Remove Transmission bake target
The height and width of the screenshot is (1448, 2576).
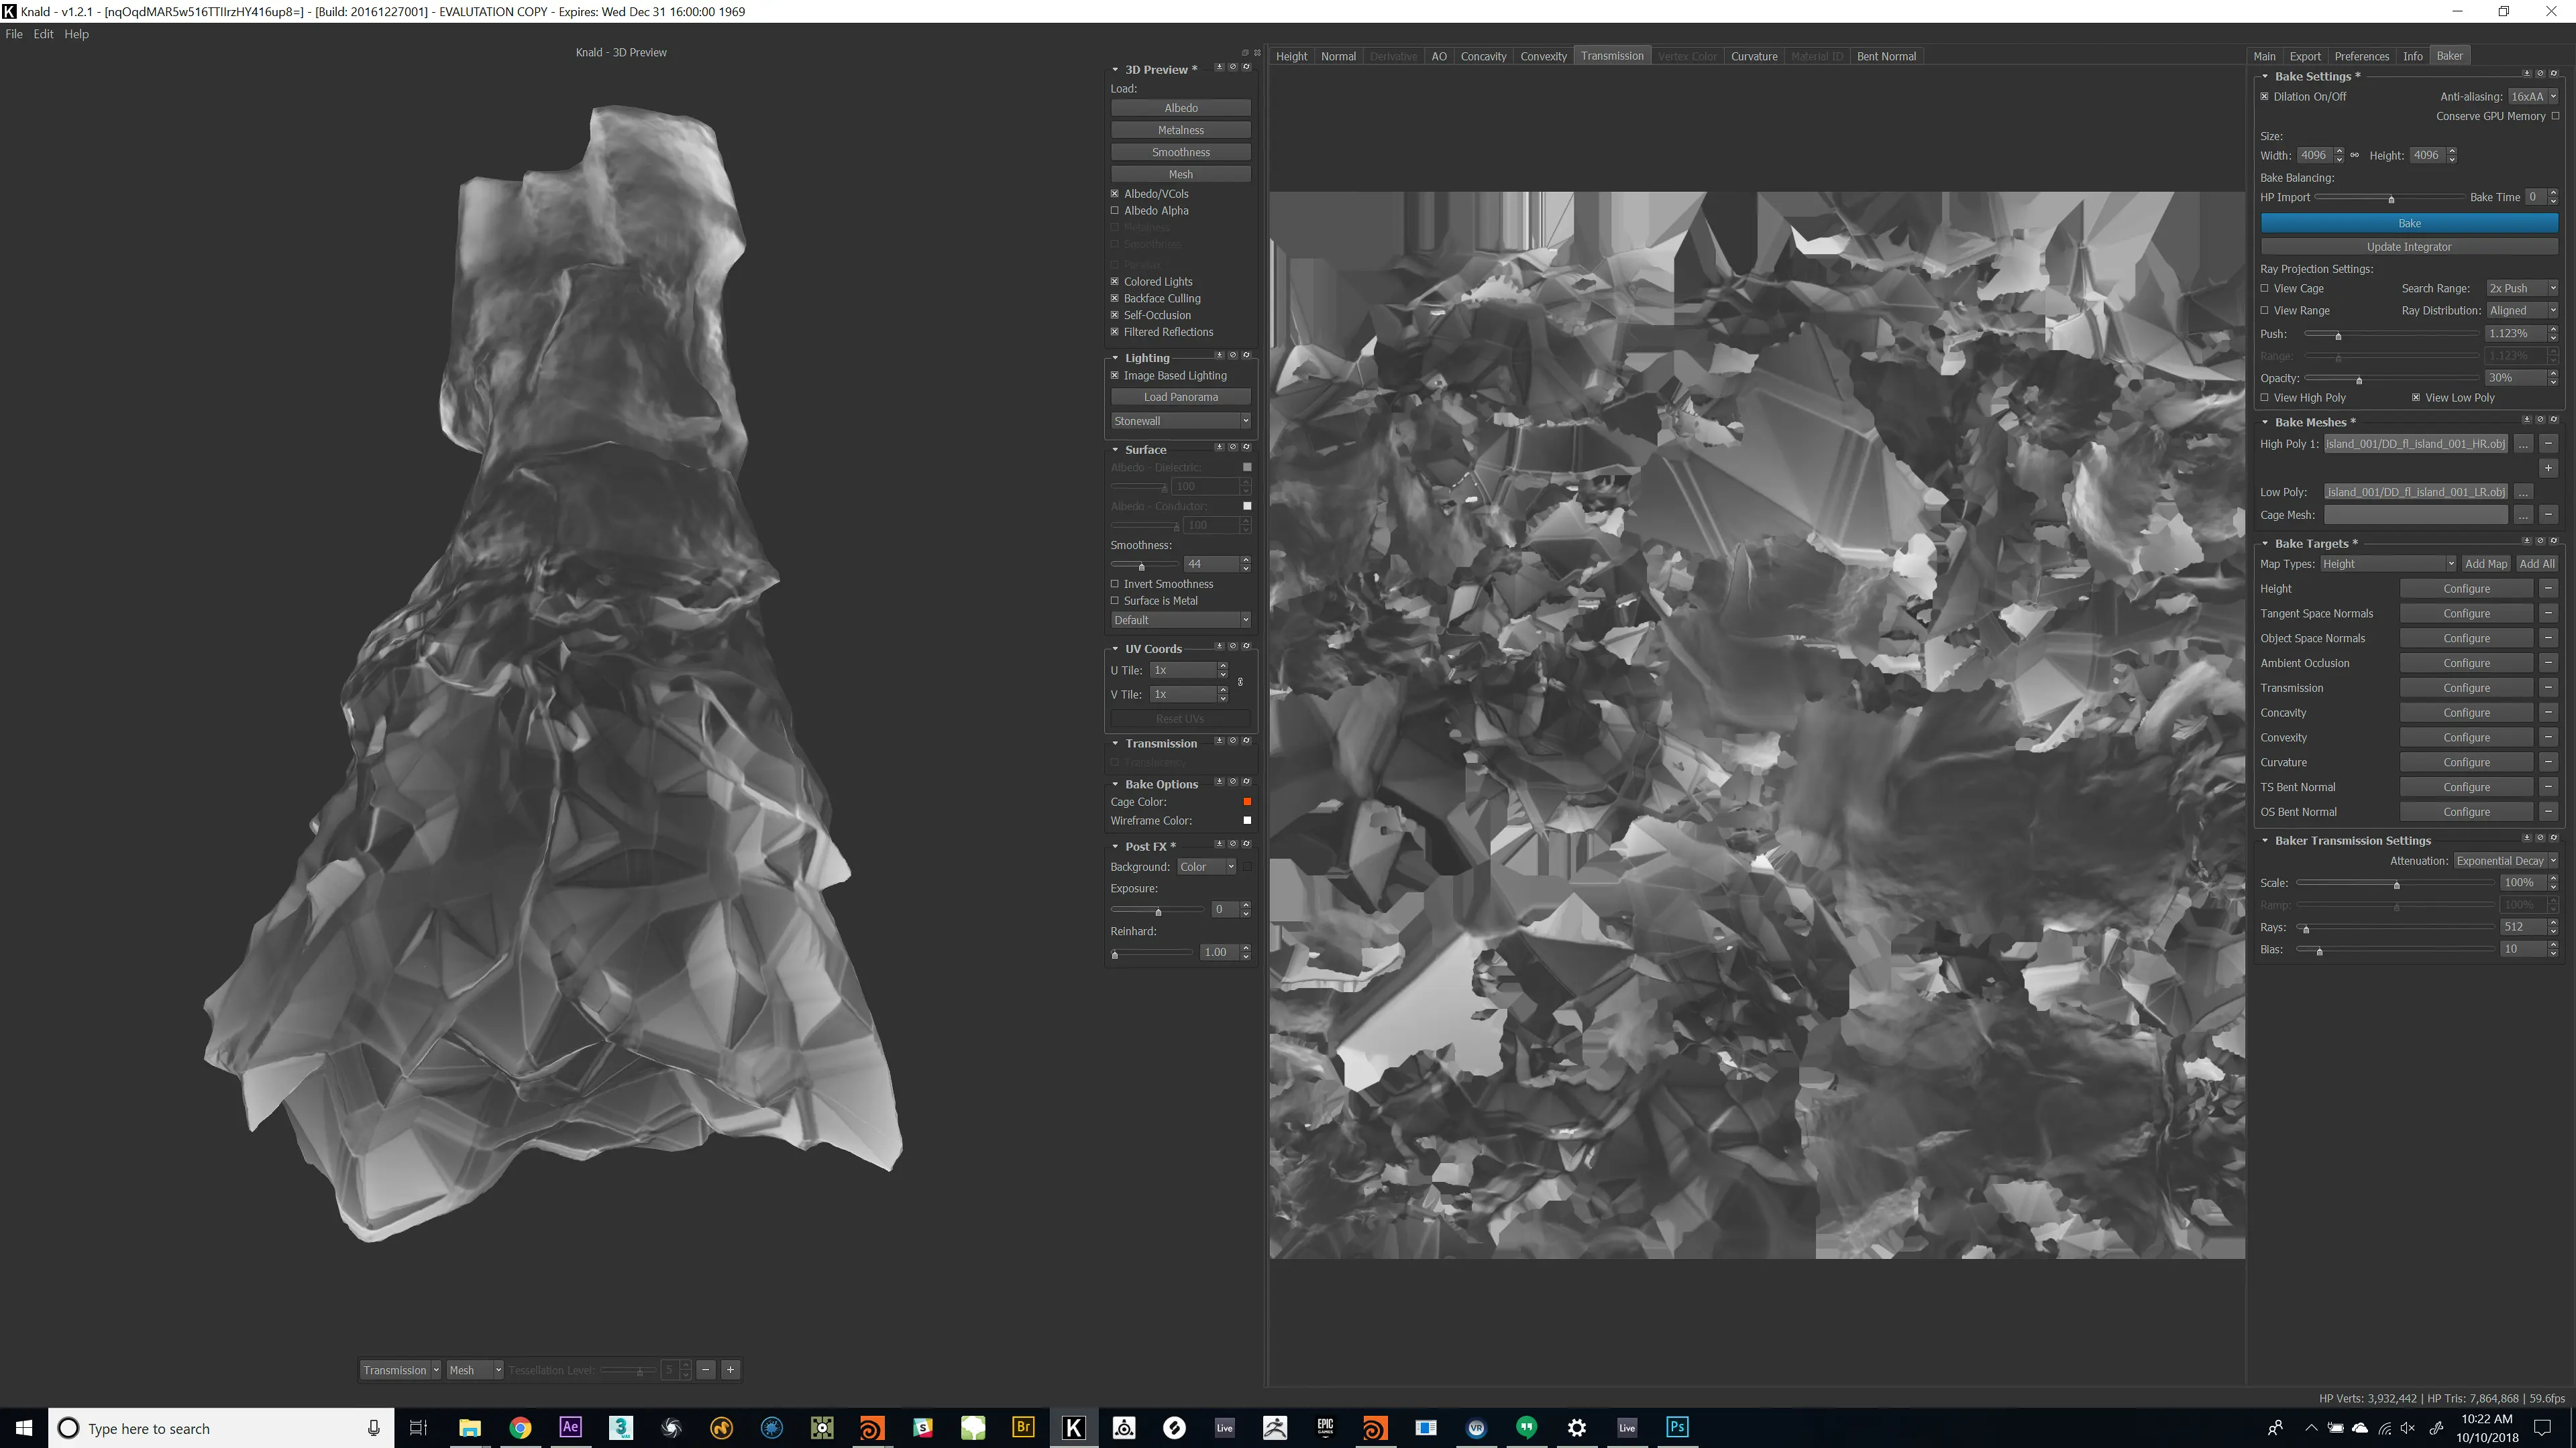pos(2548,688)
